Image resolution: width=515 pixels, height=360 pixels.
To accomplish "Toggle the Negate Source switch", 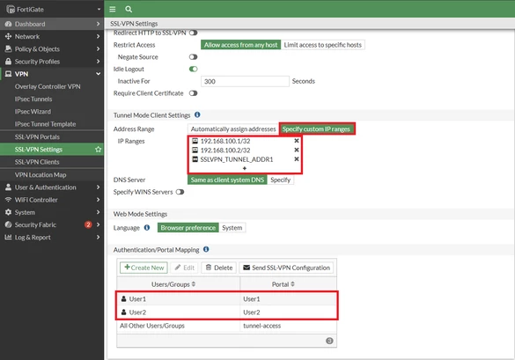I will click(x=193, y=57).
